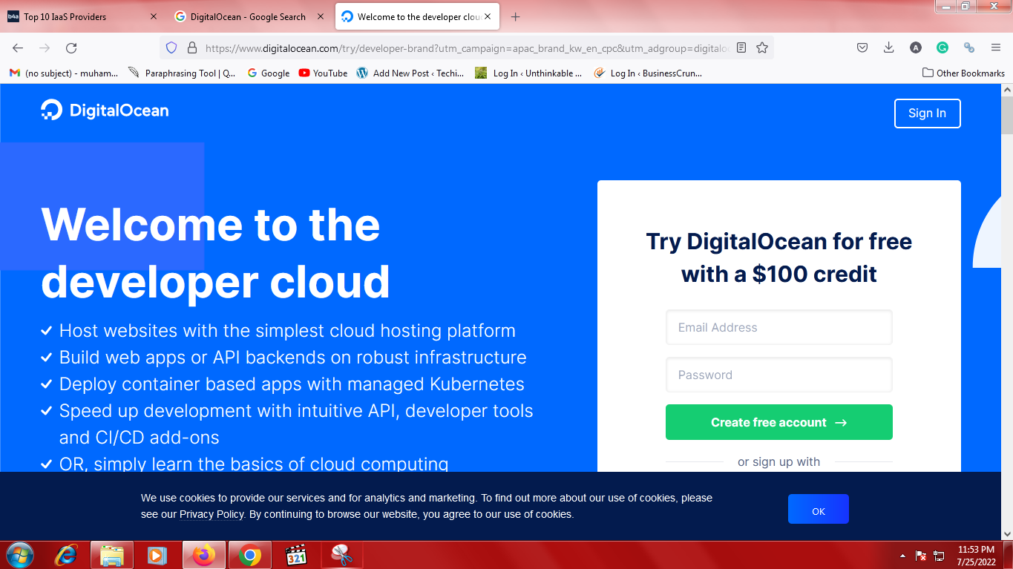Click the 'Sign In' button
Screen dimensions: 1013x569
tap(927, 114)
